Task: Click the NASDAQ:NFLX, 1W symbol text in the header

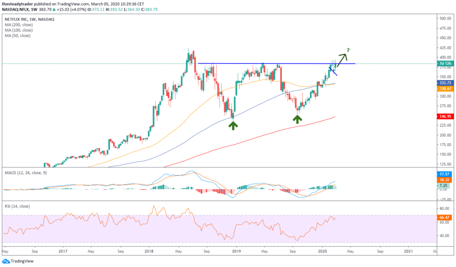Action: pos(20,10)
